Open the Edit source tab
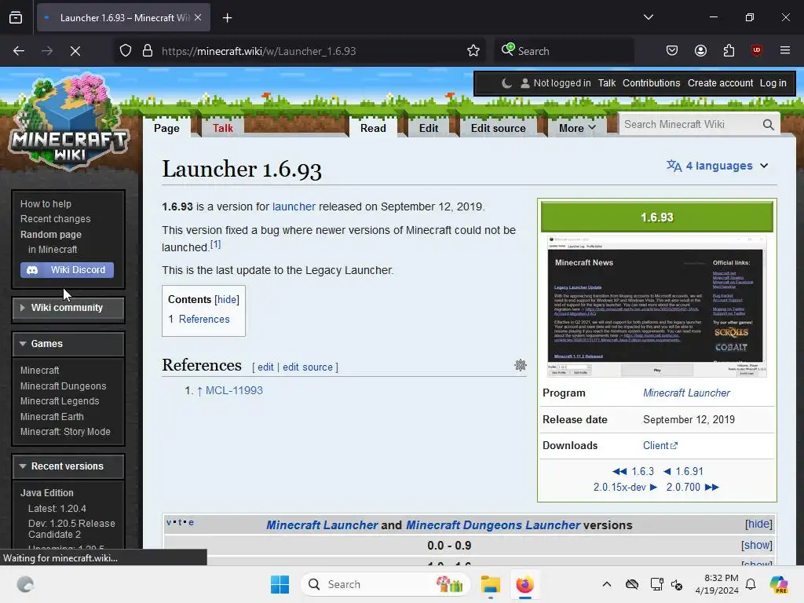Screen dimensions: 804x603 pos(498,128)
